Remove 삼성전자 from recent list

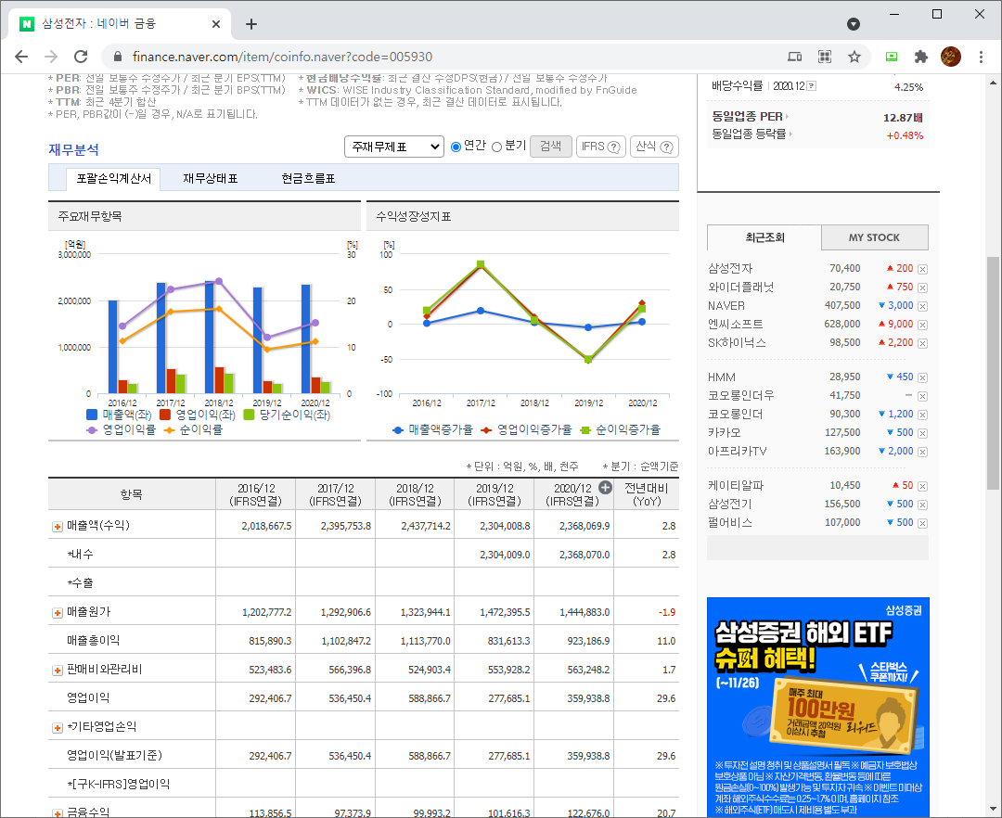pyautogui.click(x=923, y=270)
